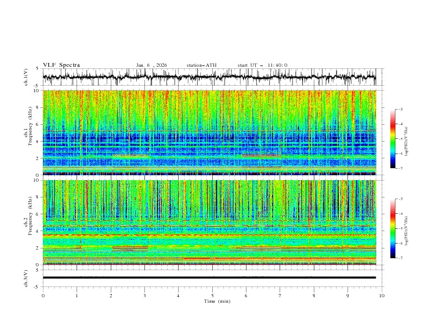Click the '-5' volt tick of ch.3(V) axis

coord(37,287)
